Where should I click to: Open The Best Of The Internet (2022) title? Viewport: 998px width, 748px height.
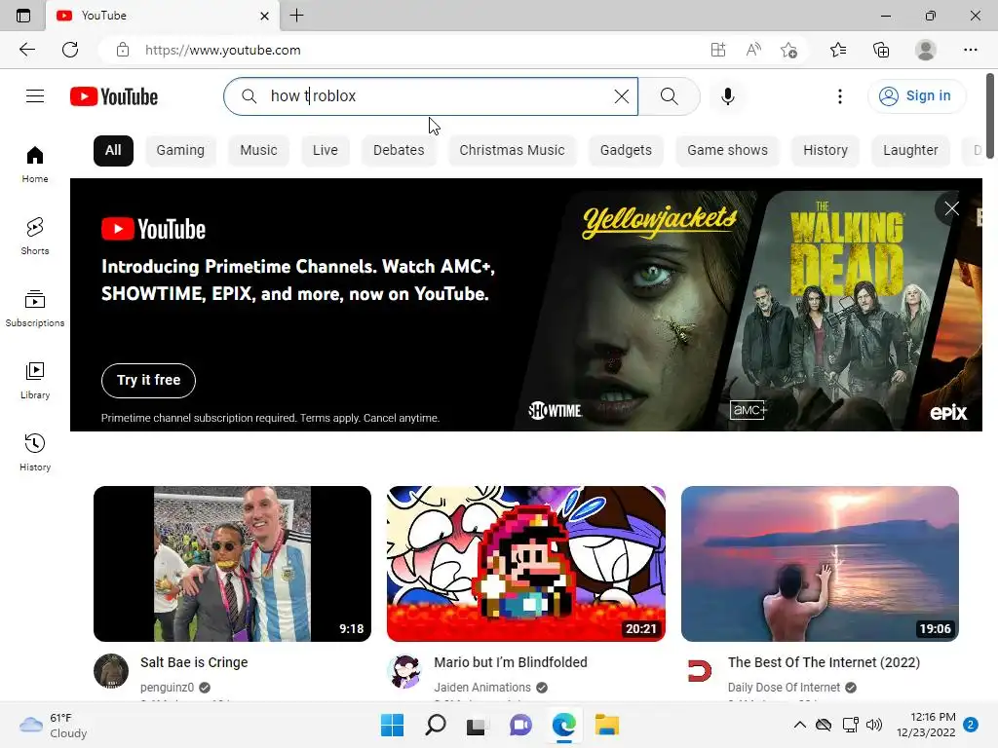point(824,662)
